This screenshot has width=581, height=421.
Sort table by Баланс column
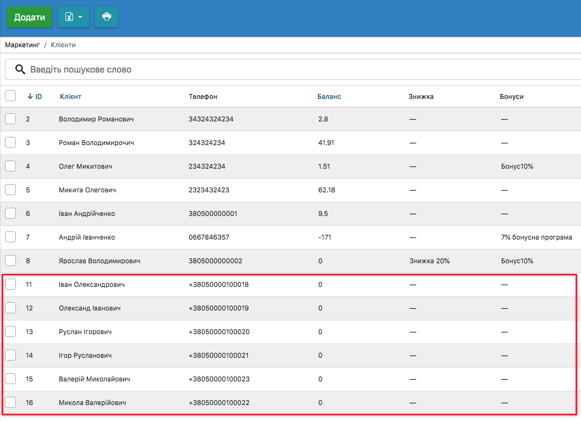(329, 97)
